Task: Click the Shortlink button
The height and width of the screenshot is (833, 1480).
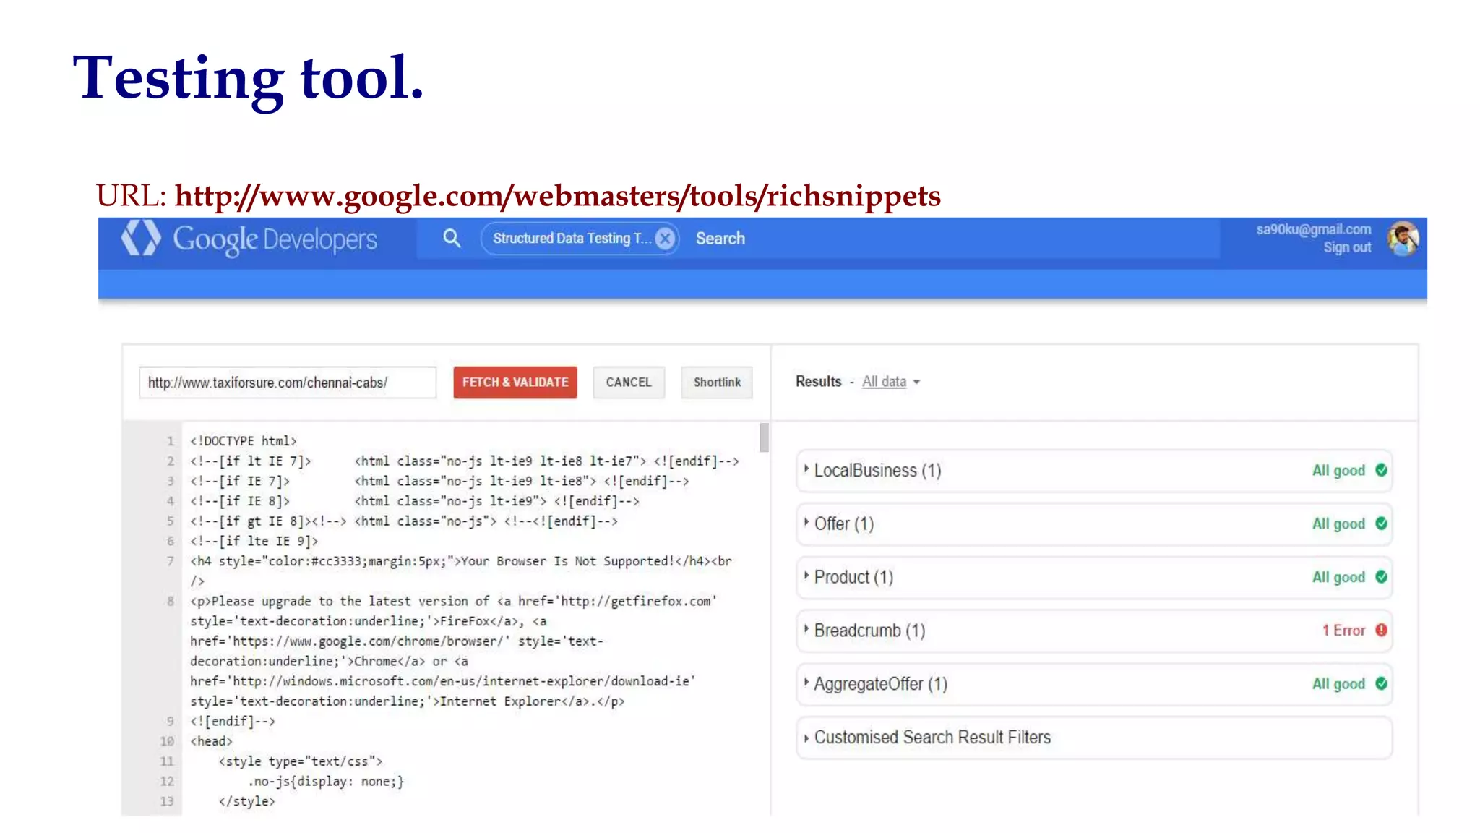Action: click(717, 383)
